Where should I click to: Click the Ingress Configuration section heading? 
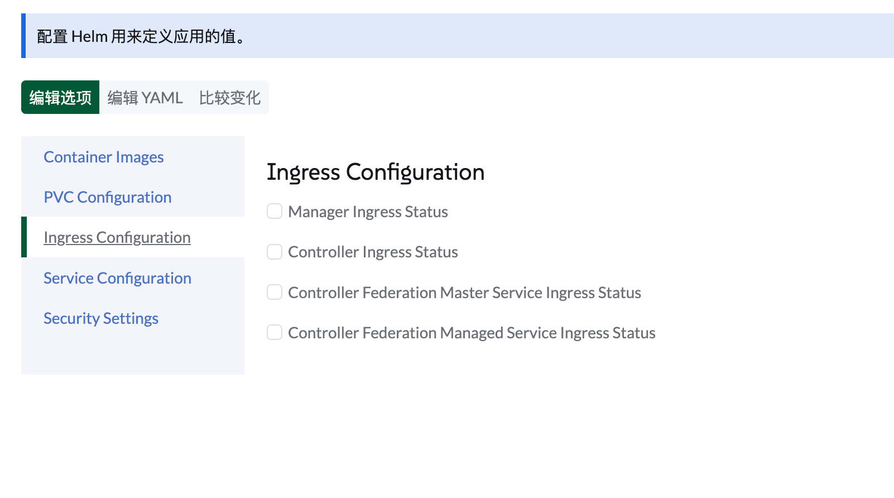coord(376,172)
